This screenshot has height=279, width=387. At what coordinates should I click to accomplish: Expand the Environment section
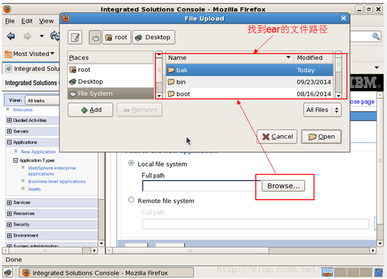[x=9, y=236]
